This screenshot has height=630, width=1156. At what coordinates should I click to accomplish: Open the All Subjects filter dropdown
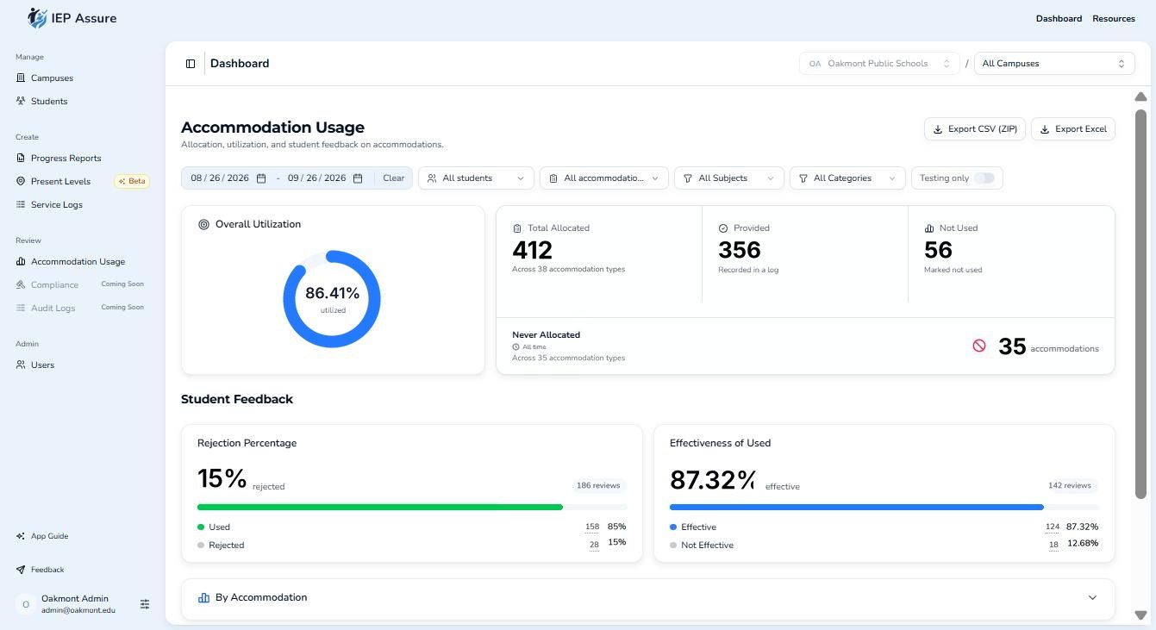pyautogui.click(x=729, y=178)
